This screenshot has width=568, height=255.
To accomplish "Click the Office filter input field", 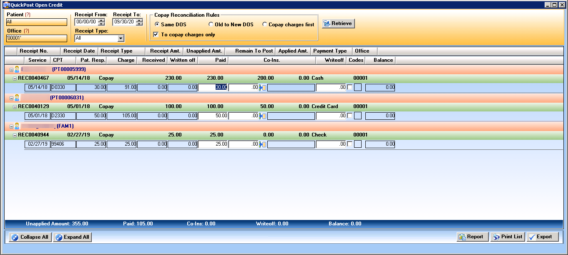I will [x=37, y=38].
